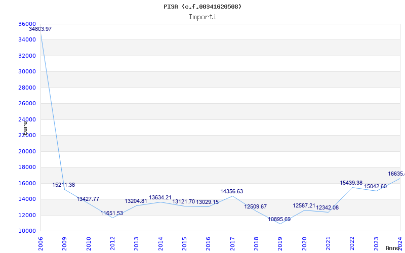Select data label 13427.77
The width and height of the screenshot is (405, 253).
[88, 199]
